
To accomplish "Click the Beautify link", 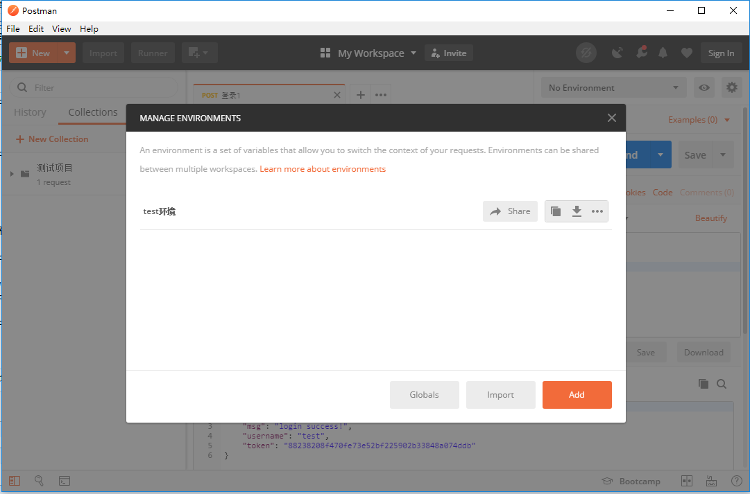I will pos(710,218).
